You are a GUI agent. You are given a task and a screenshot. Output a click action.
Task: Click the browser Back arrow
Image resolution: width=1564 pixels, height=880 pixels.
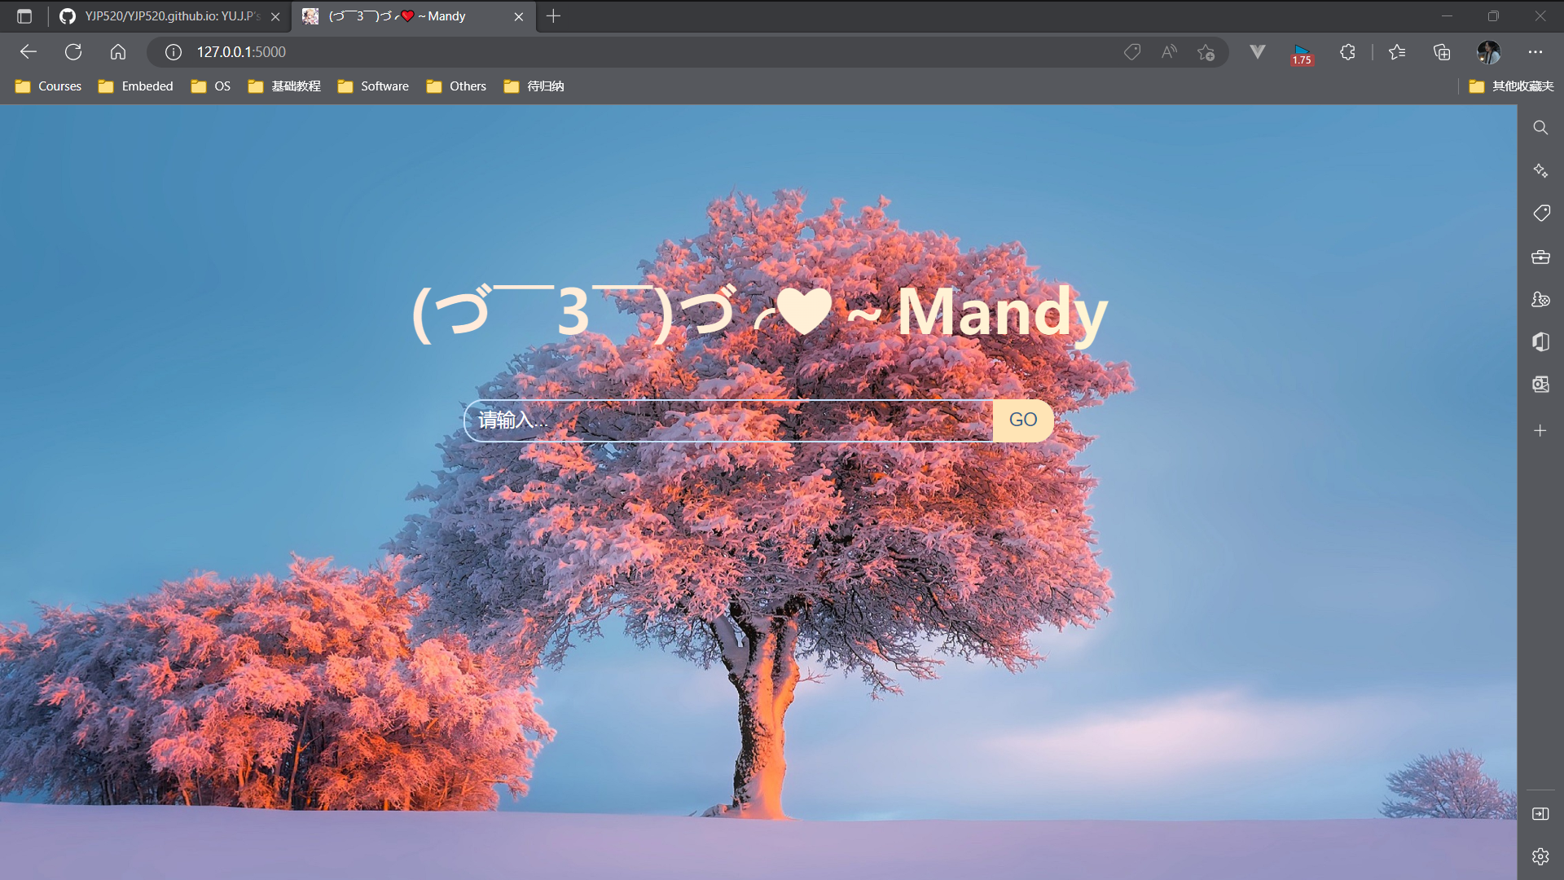pos(29,52)
